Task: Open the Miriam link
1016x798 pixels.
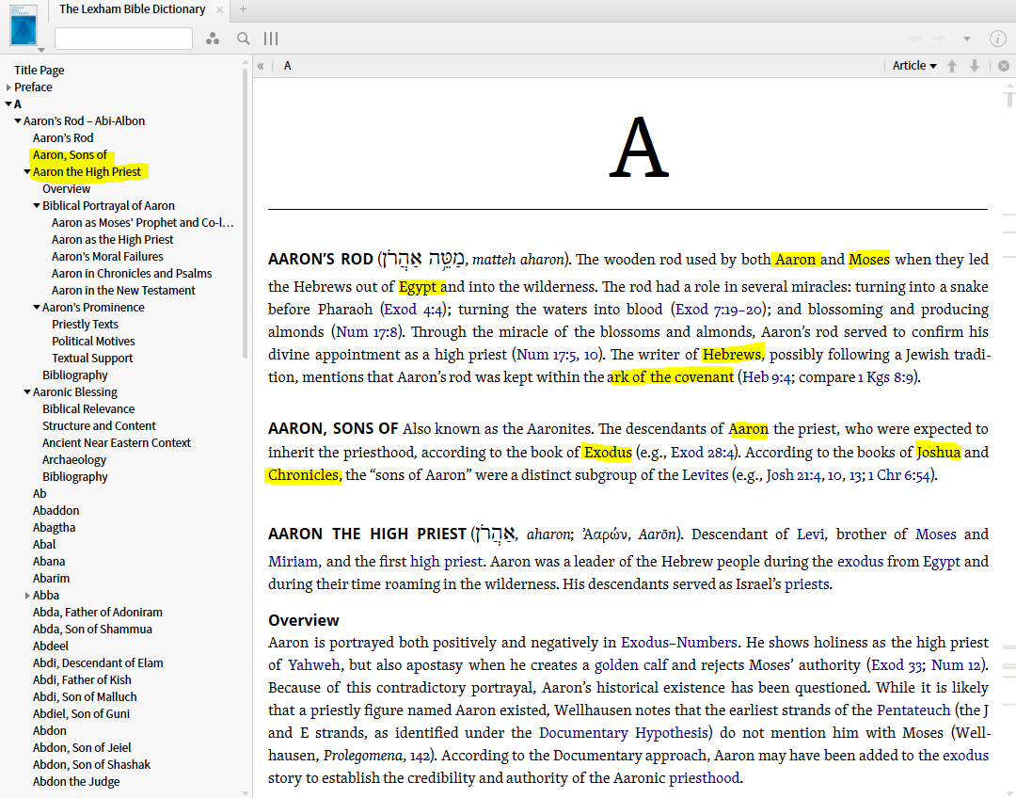Action: pyautogui.click(x=293, y=562)
